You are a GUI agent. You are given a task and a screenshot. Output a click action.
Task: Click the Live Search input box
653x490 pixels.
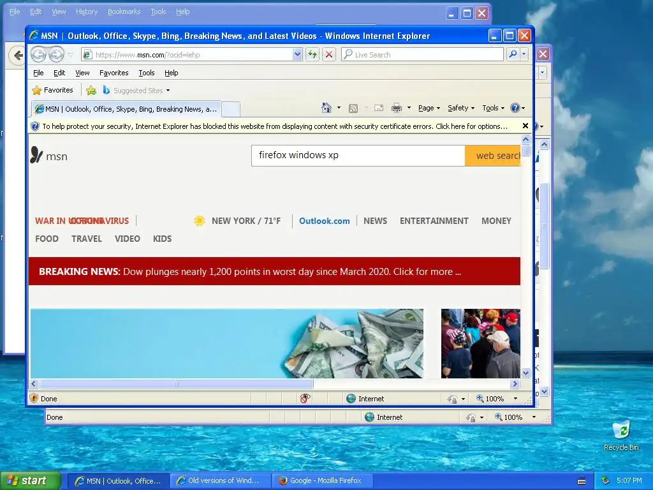click(422, 54)
